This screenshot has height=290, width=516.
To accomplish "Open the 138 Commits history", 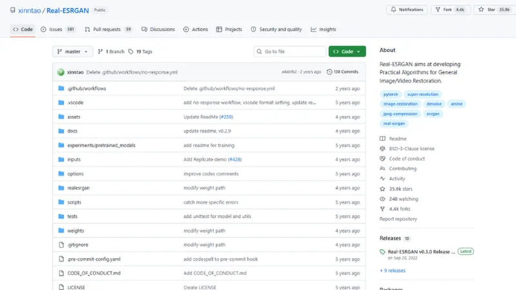I will click(342, 72).
